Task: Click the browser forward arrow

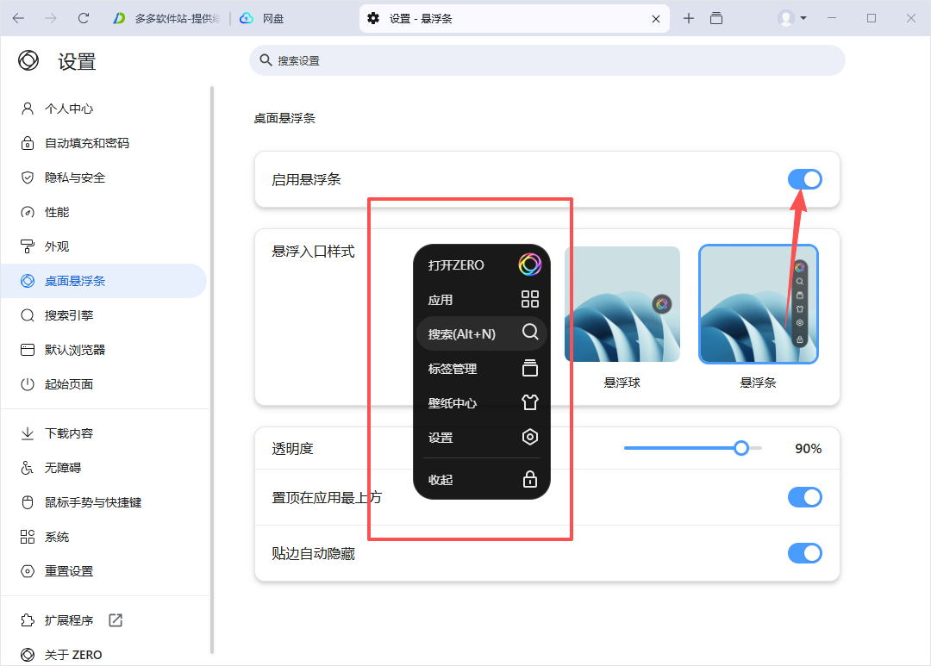Action: [x=51, y=18]
